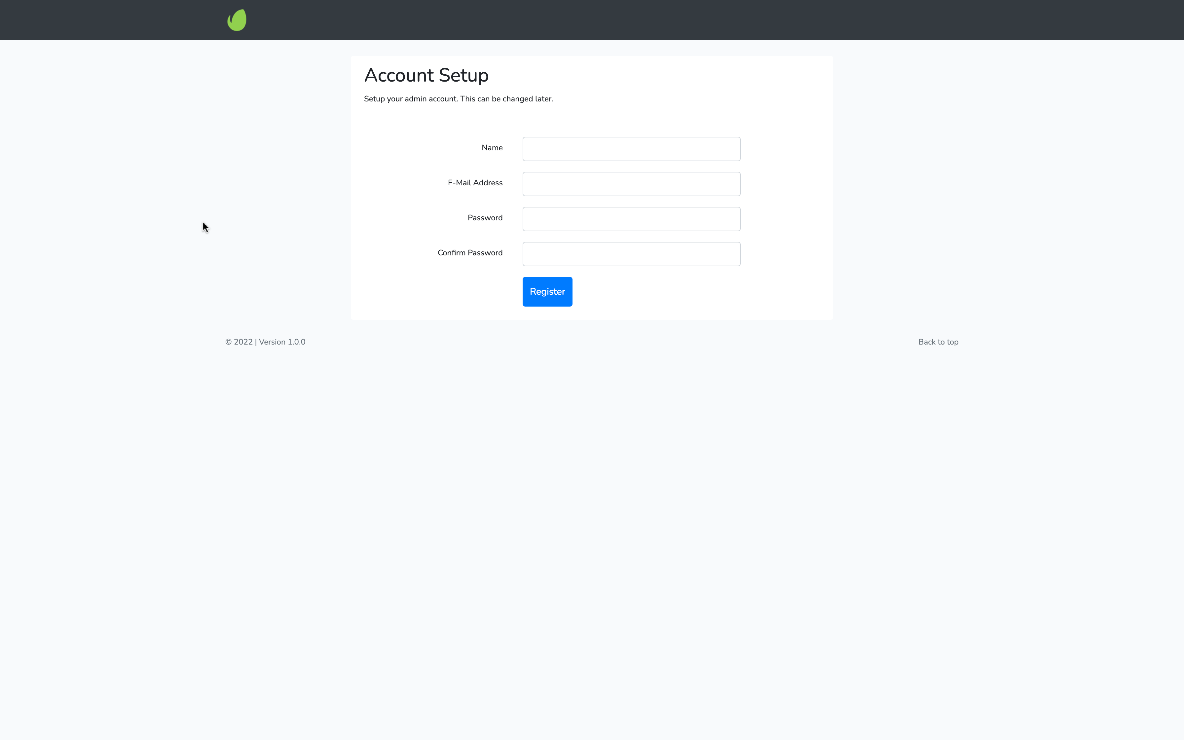This screenshot has height=740, width=1184.
Task: Click empty space right of Register button
Action: (685, 292)
